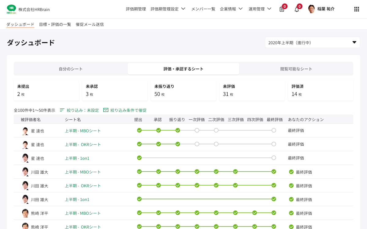Image resolution: width=367 pixels, height=229 pixels.
Task: Click the name 稲葉 祐介 in header
Action: [x=326, y=9]
